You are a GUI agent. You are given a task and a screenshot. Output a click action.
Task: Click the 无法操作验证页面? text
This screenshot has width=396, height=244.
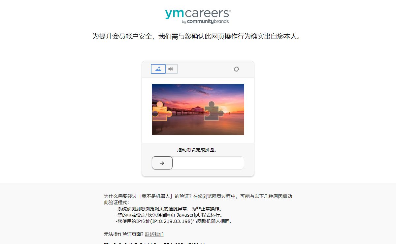pos(124,234)
